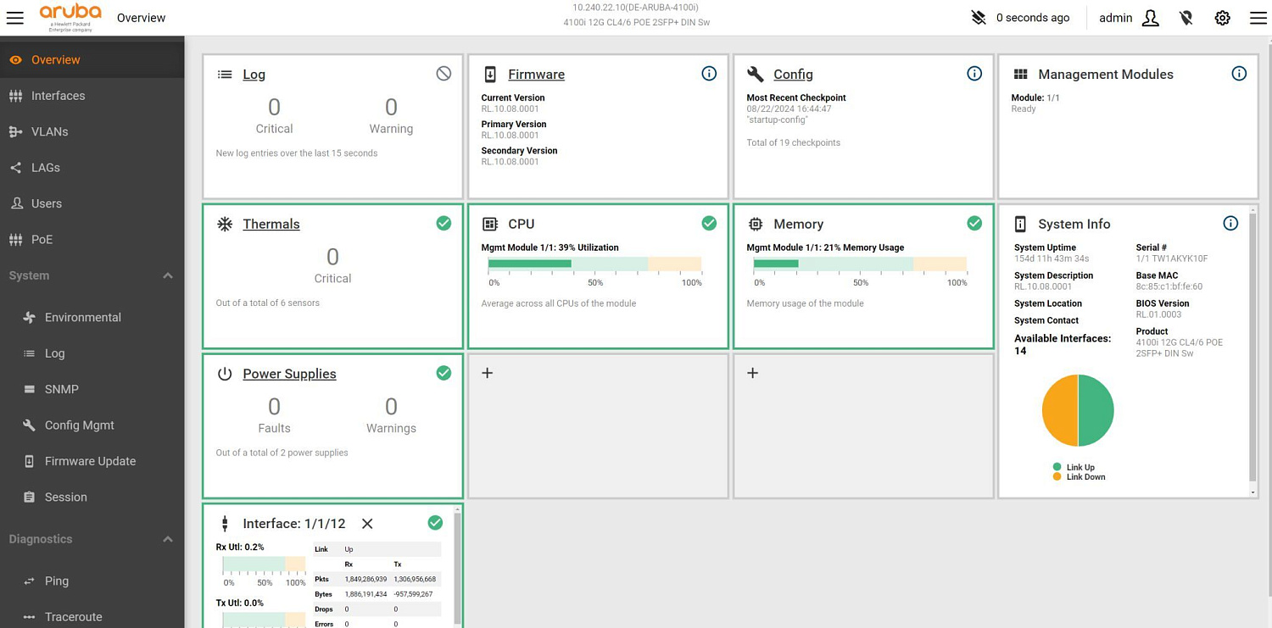Screen dimensions: 1272x628
Task: Click the CPU card green status checkmark
Action: click(x=709, y=223)
